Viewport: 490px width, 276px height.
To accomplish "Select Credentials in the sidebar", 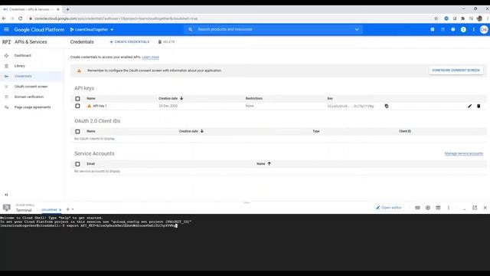I will [23, 77].
